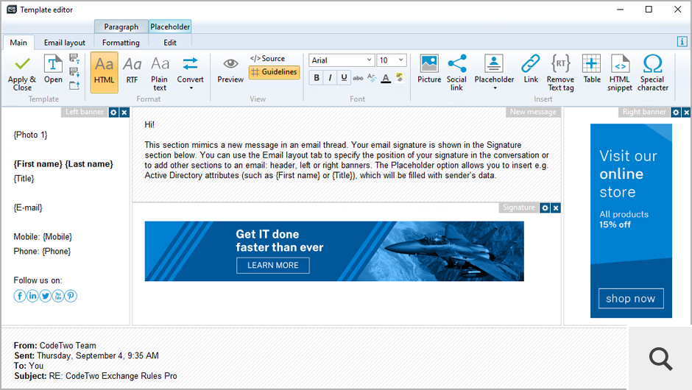The width and height of the screenshot is (692, 390).
Task: Insert an HTML snippet
Action: point(620,73)
